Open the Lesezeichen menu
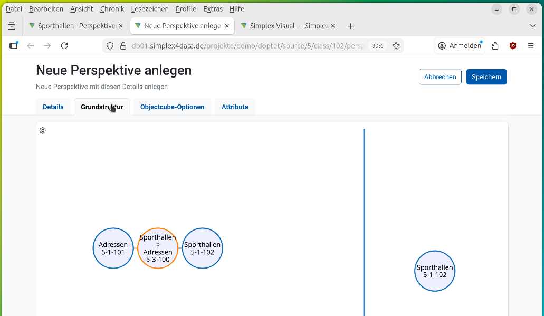Viewport: 544px width, 316px height. coord(150,9)
